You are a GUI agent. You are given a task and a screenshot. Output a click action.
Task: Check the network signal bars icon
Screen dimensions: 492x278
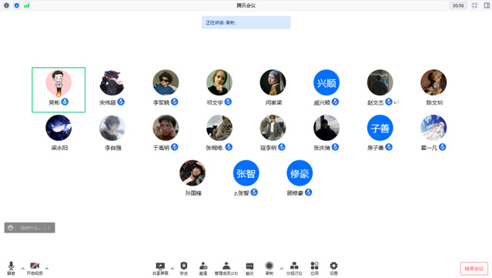27,5
